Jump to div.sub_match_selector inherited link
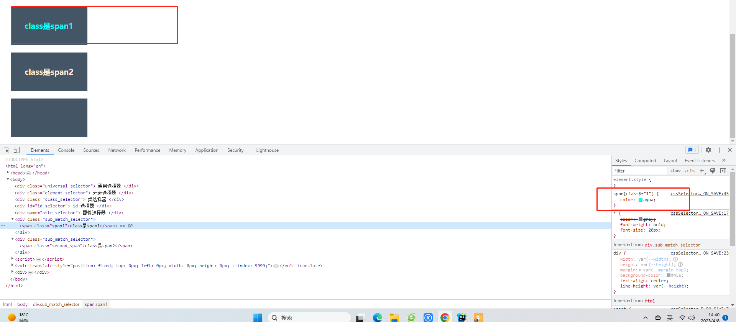The image size is (736, 322). (x=672, y=245)
